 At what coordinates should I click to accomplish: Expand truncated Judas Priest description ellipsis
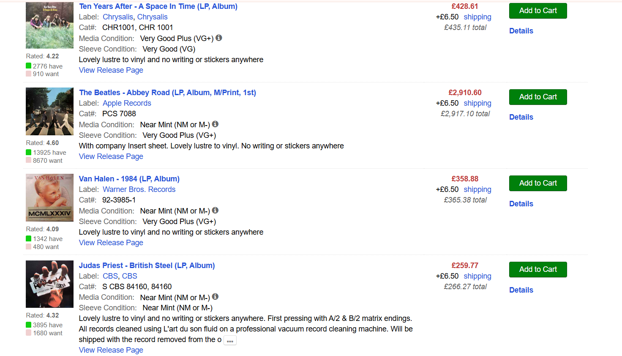(x=230, y=340)
